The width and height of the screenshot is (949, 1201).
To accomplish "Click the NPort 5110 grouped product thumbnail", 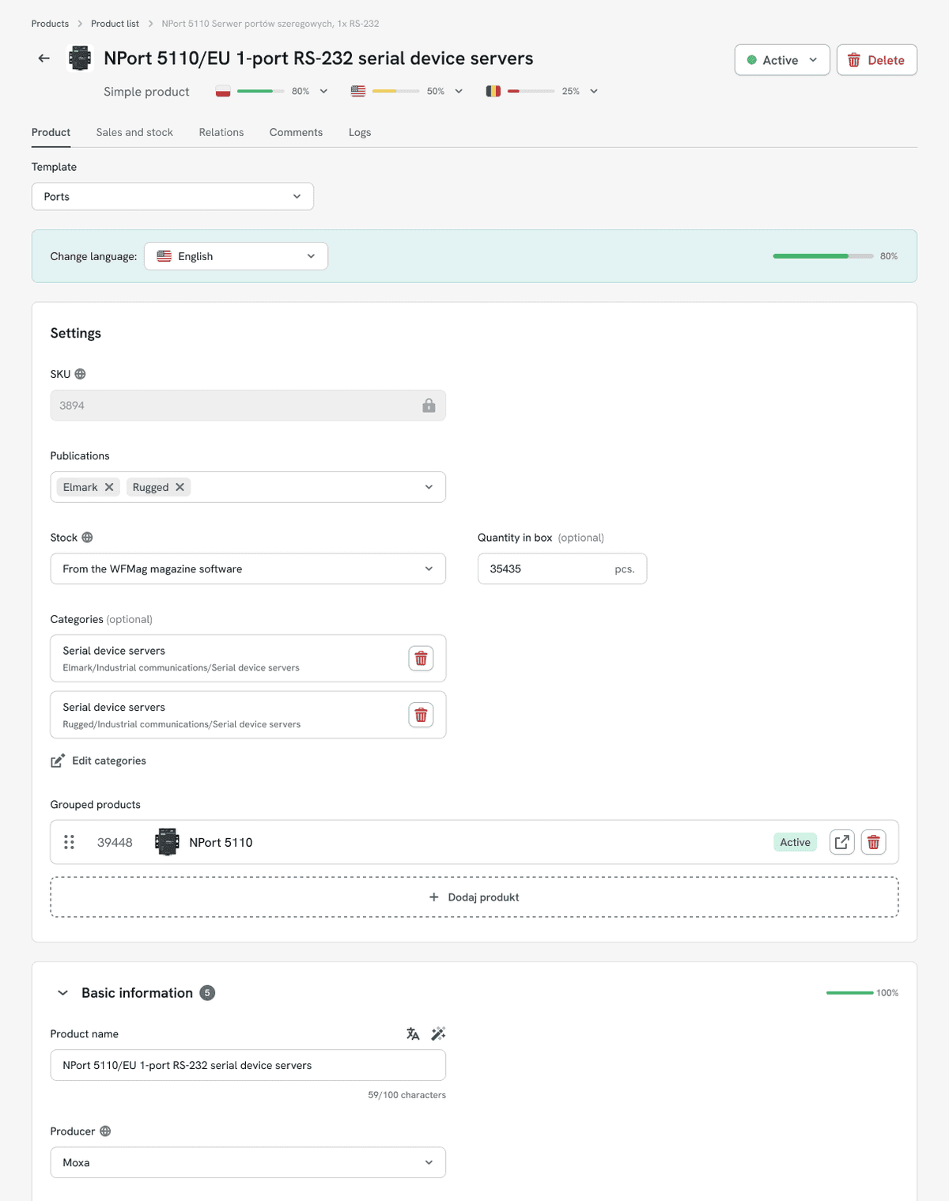I will tap(167, 842).
